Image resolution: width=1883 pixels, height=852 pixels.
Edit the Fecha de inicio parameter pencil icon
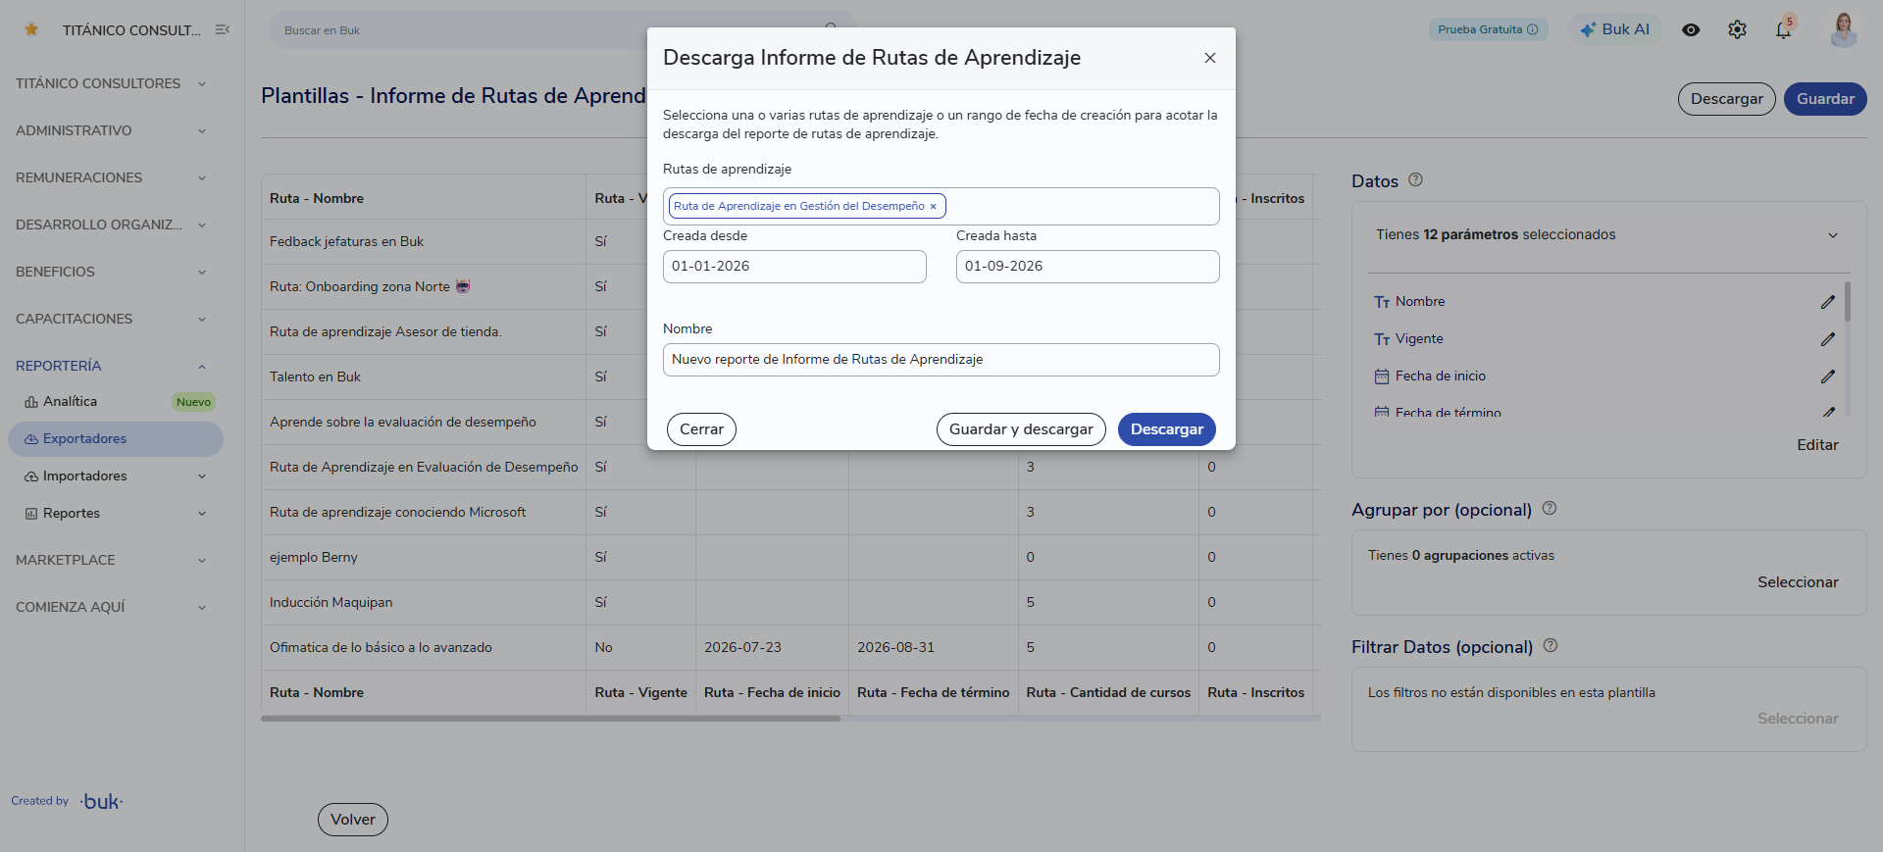[1827, 376]
